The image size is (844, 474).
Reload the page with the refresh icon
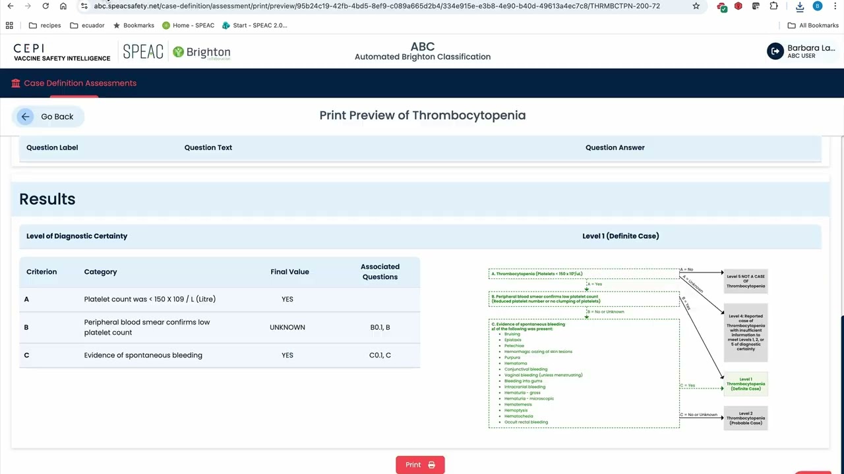45,6
